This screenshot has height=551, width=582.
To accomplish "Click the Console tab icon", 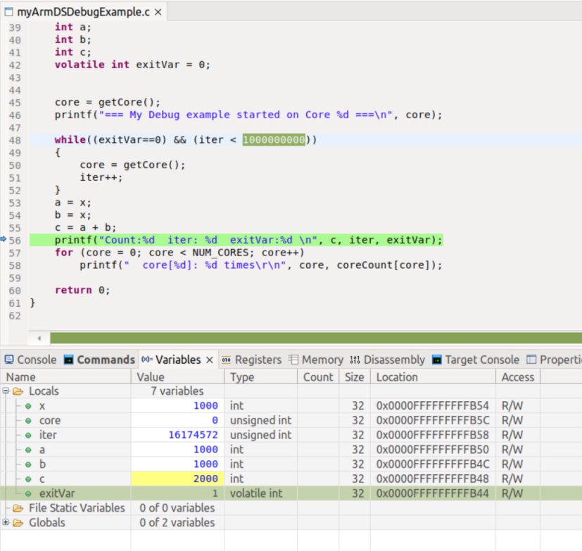I will [x=8, y=360].
